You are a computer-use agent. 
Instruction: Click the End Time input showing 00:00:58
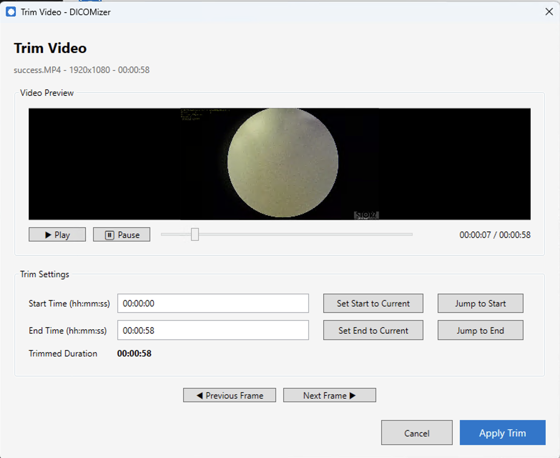[x=212, y=330]
